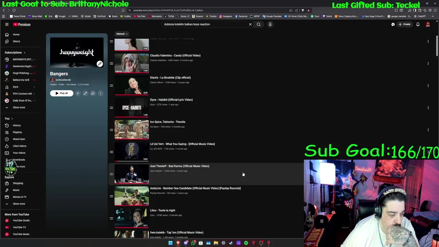Expand the You section arrow
The image size is (439, 247).
(12, 119)
